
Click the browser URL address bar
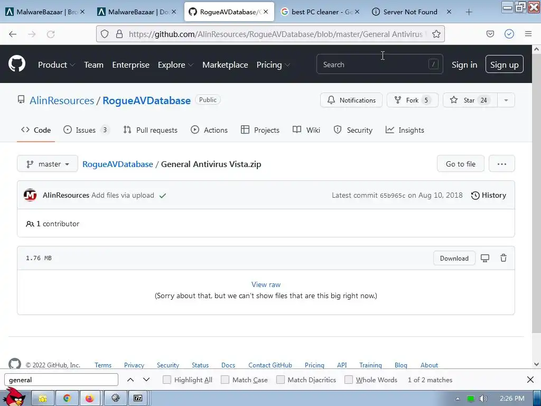pyautogui.click(x=270, y=34)
